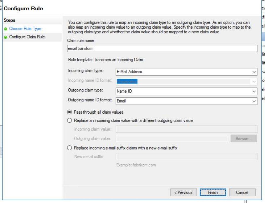Choose Replace incoming claim value with different value
The height and width of the screenshot is (203, 265).
pos(70,121)
